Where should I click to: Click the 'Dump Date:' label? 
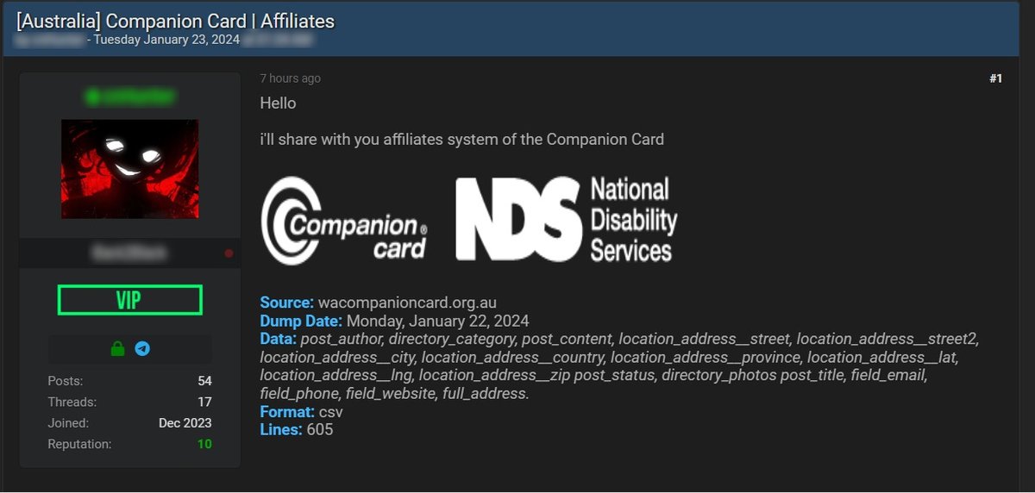pos(302,321)
